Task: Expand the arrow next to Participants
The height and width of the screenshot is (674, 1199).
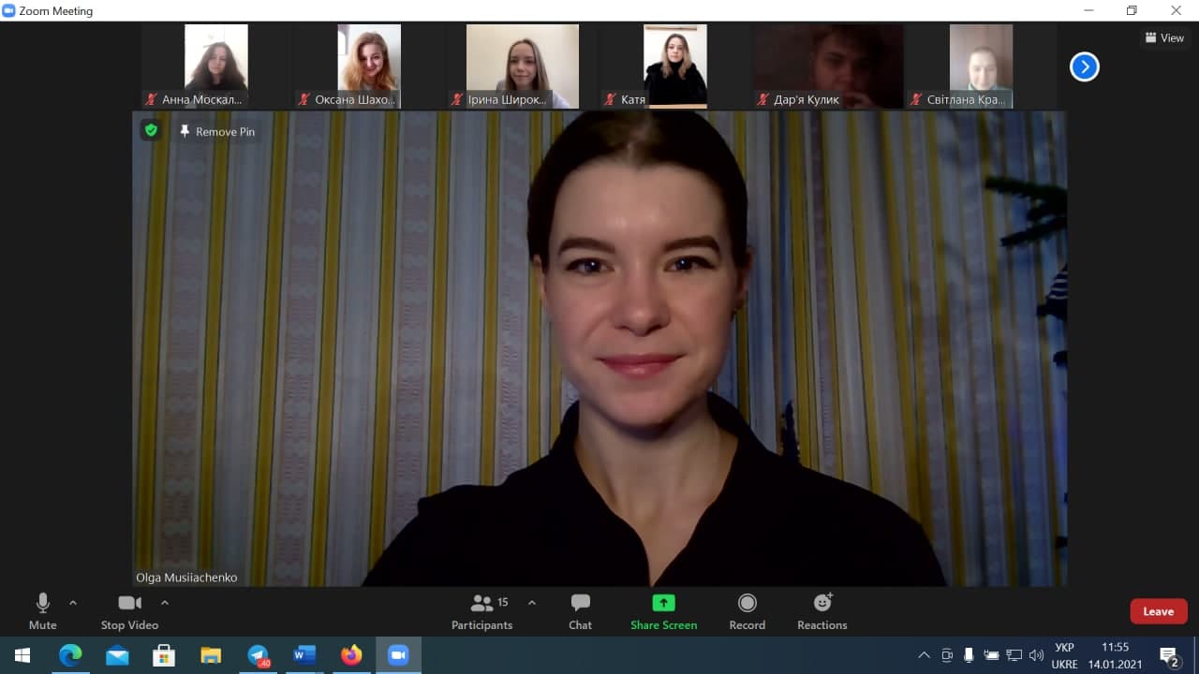Action: pos(532,603)
